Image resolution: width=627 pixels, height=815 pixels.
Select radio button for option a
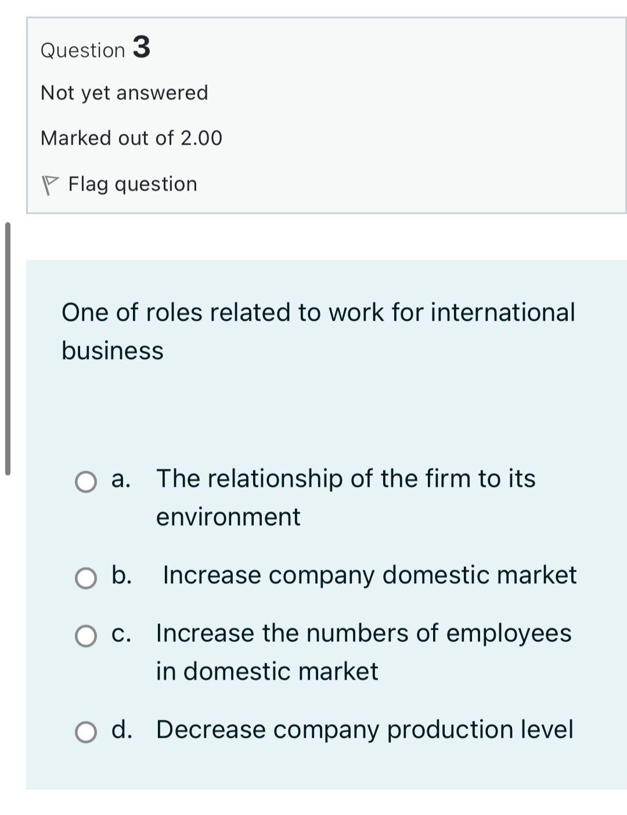(x=86, y=483)
